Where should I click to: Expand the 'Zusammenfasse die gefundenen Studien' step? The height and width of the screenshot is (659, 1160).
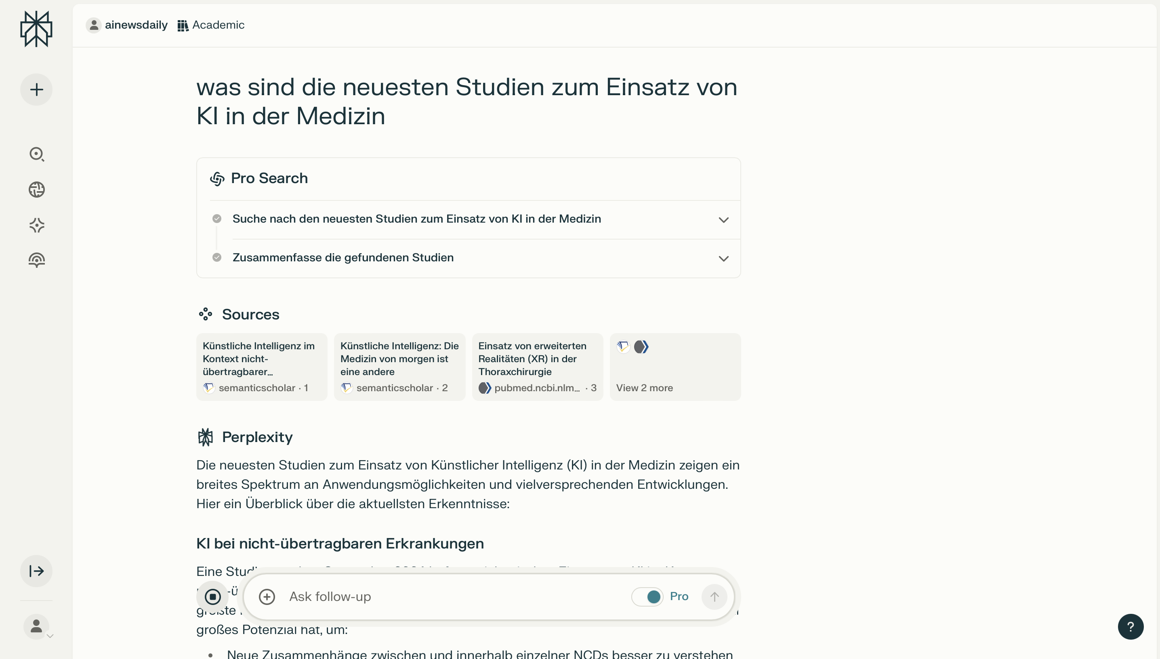724,259
